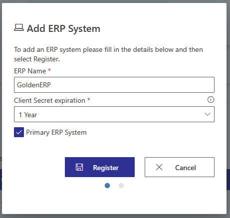Focus the ERP Name field containing GoldenERP
The width and height of the screenshot is (230, 218).
[114, 85]
